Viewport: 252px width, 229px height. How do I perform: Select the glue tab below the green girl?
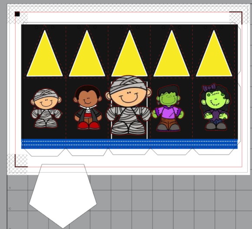click(x=214, y=152)
